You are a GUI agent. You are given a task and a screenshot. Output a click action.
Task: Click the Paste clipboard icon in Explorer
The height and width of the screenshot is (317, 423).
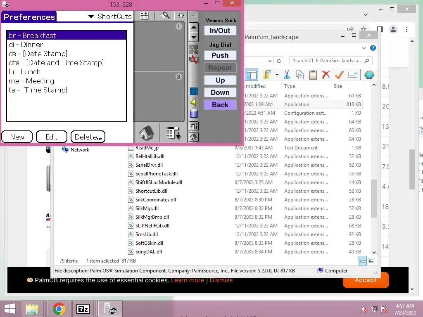pyautogui.click(x=313, y=75)
